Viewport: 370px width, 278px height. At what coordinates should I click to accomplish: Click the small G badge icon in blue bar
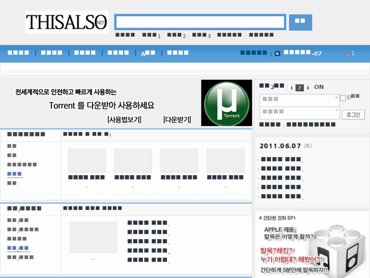[277, 54]
